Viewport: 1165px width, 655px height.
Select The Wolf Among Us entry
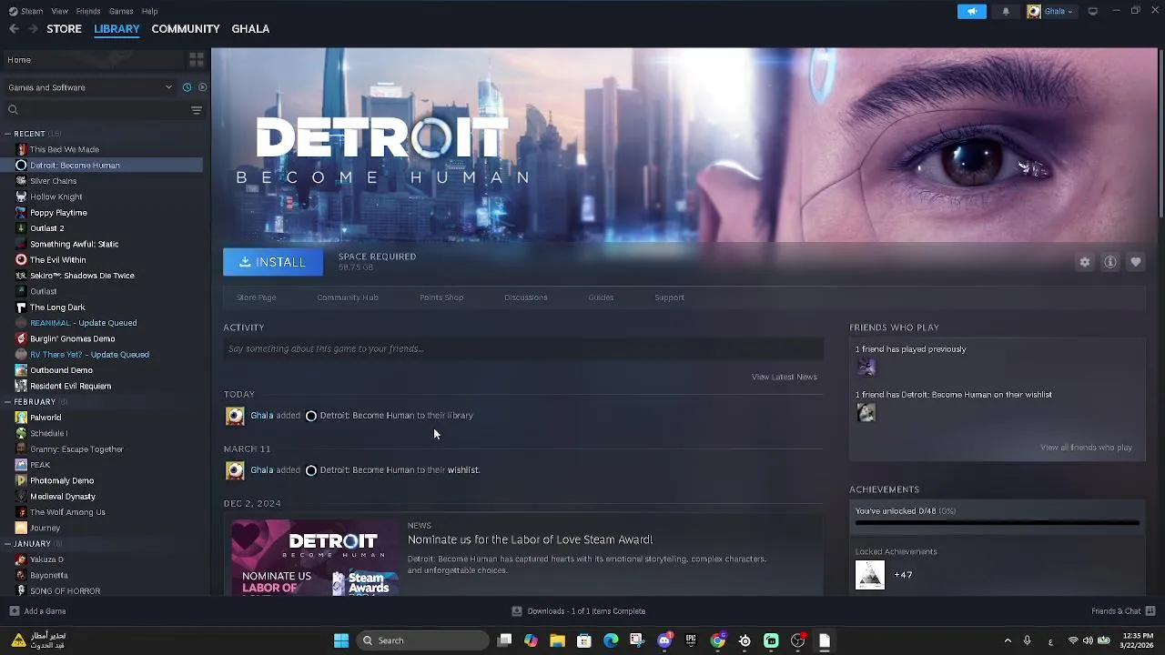click(67, 512)
